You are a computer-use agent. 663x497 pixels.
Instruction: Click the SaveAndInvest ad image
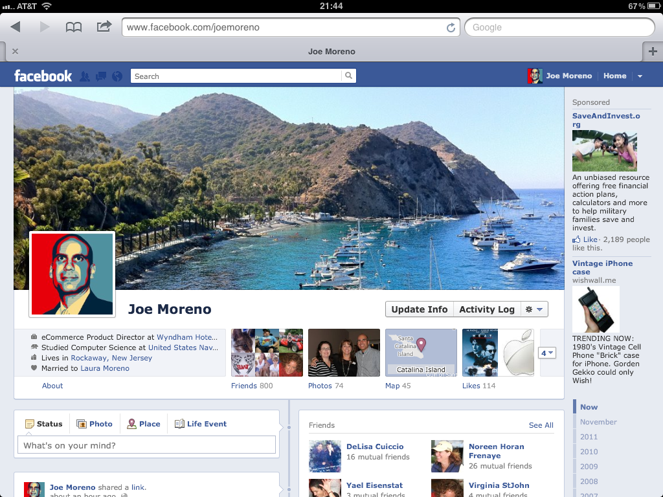604,151
